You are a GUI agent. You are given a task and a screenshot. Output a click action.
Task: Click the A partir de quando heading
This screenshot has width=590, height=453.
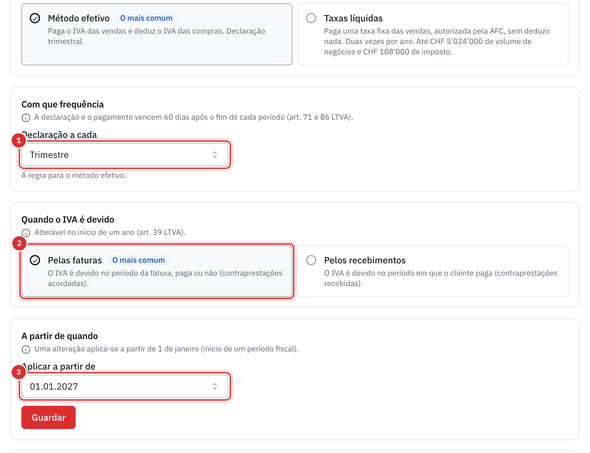click(60, 336)
